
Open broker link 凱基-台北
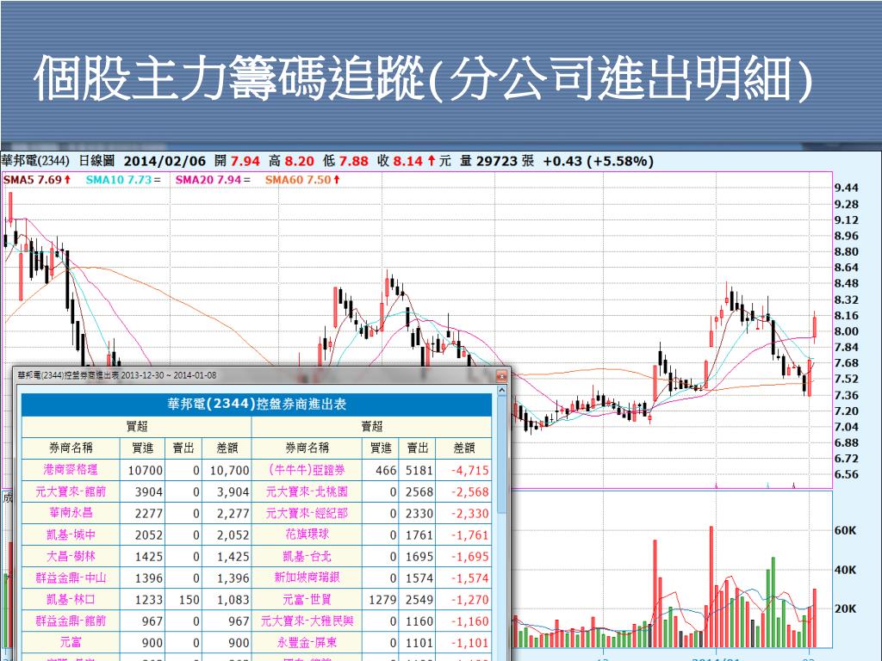307,556
